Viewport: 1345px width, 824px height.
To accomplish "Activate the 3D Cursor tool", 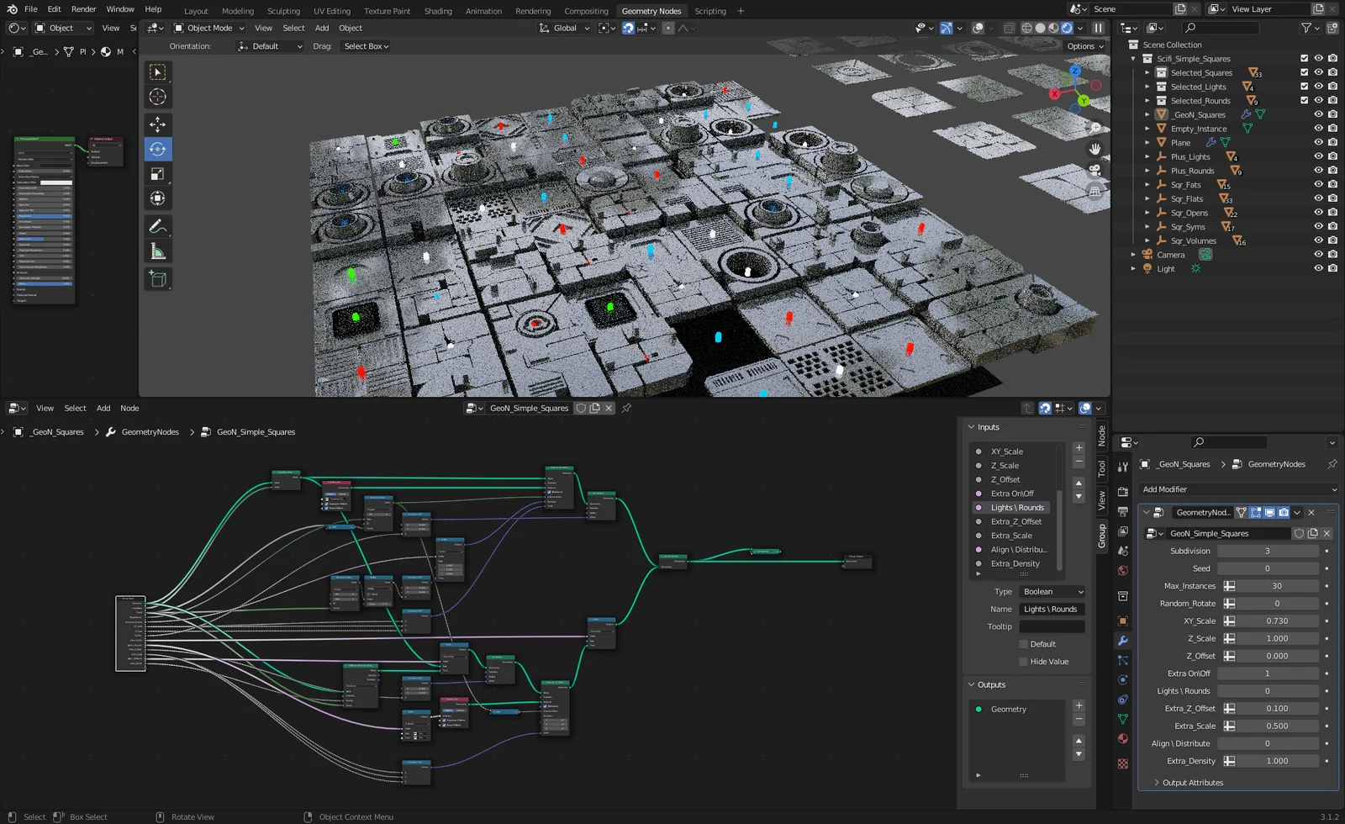I will point(157,97).
